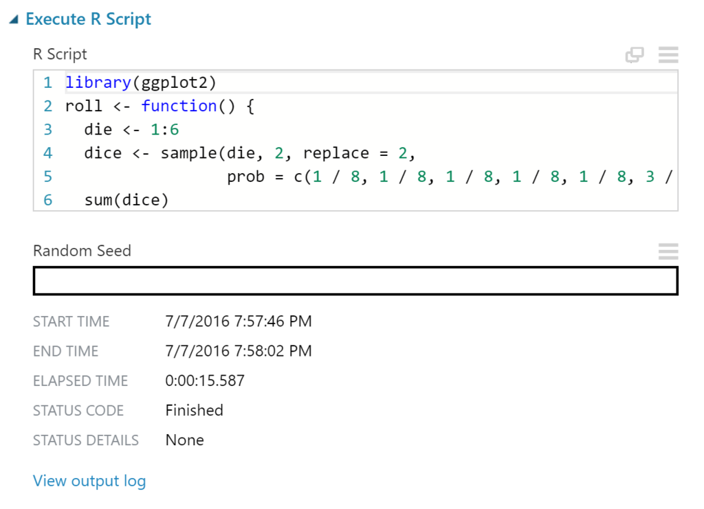Open the Random Seed options menu icon

click(668, 251)
